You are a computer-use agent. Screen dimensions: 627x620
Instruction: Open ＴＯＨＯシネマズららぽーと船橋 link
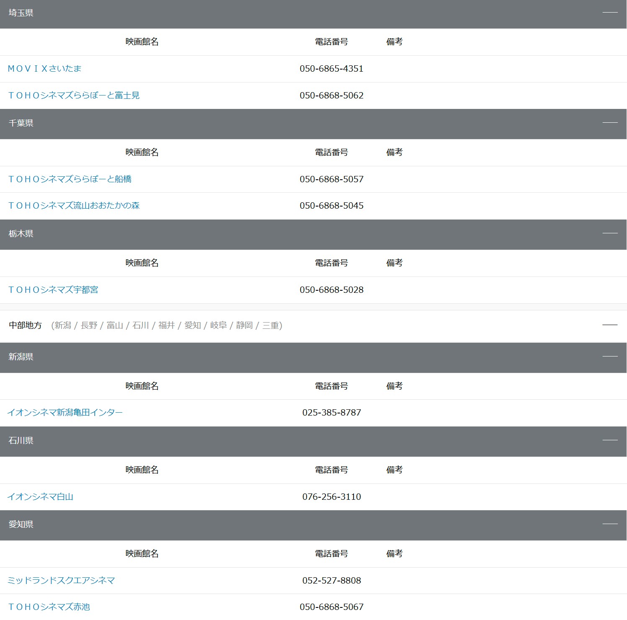[x=70, y=179]
